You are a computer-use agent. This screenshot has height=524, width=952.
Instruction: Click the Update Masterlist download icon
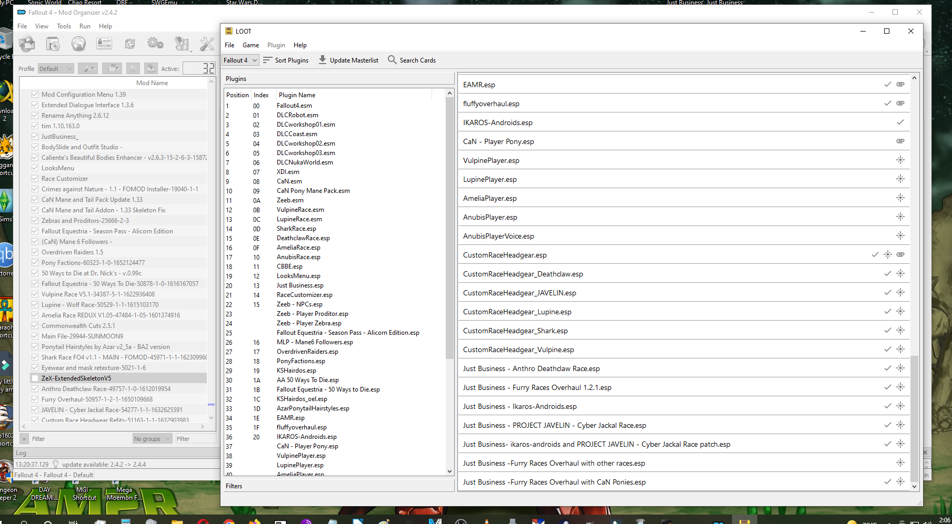323,60
